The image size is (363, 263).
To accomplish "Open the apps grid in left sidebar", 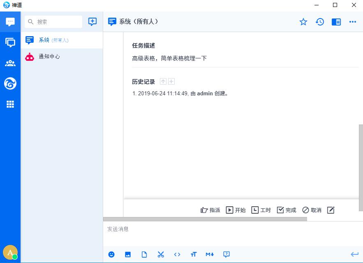I will point(10,104).
